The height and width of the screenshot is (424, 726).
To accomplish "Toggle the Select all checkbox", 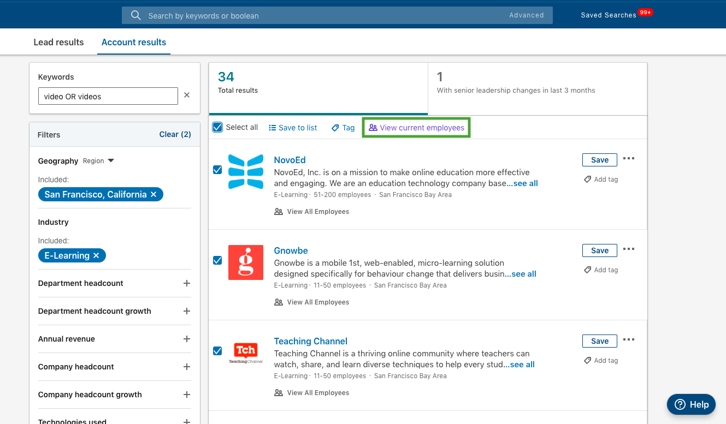I will [x=217, y=127].
